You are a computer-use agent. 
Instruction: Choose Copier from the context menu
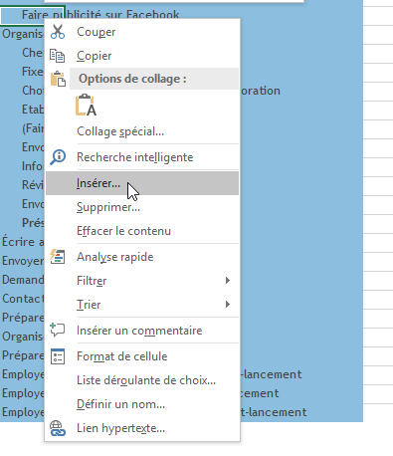click(x=142, y=56)
